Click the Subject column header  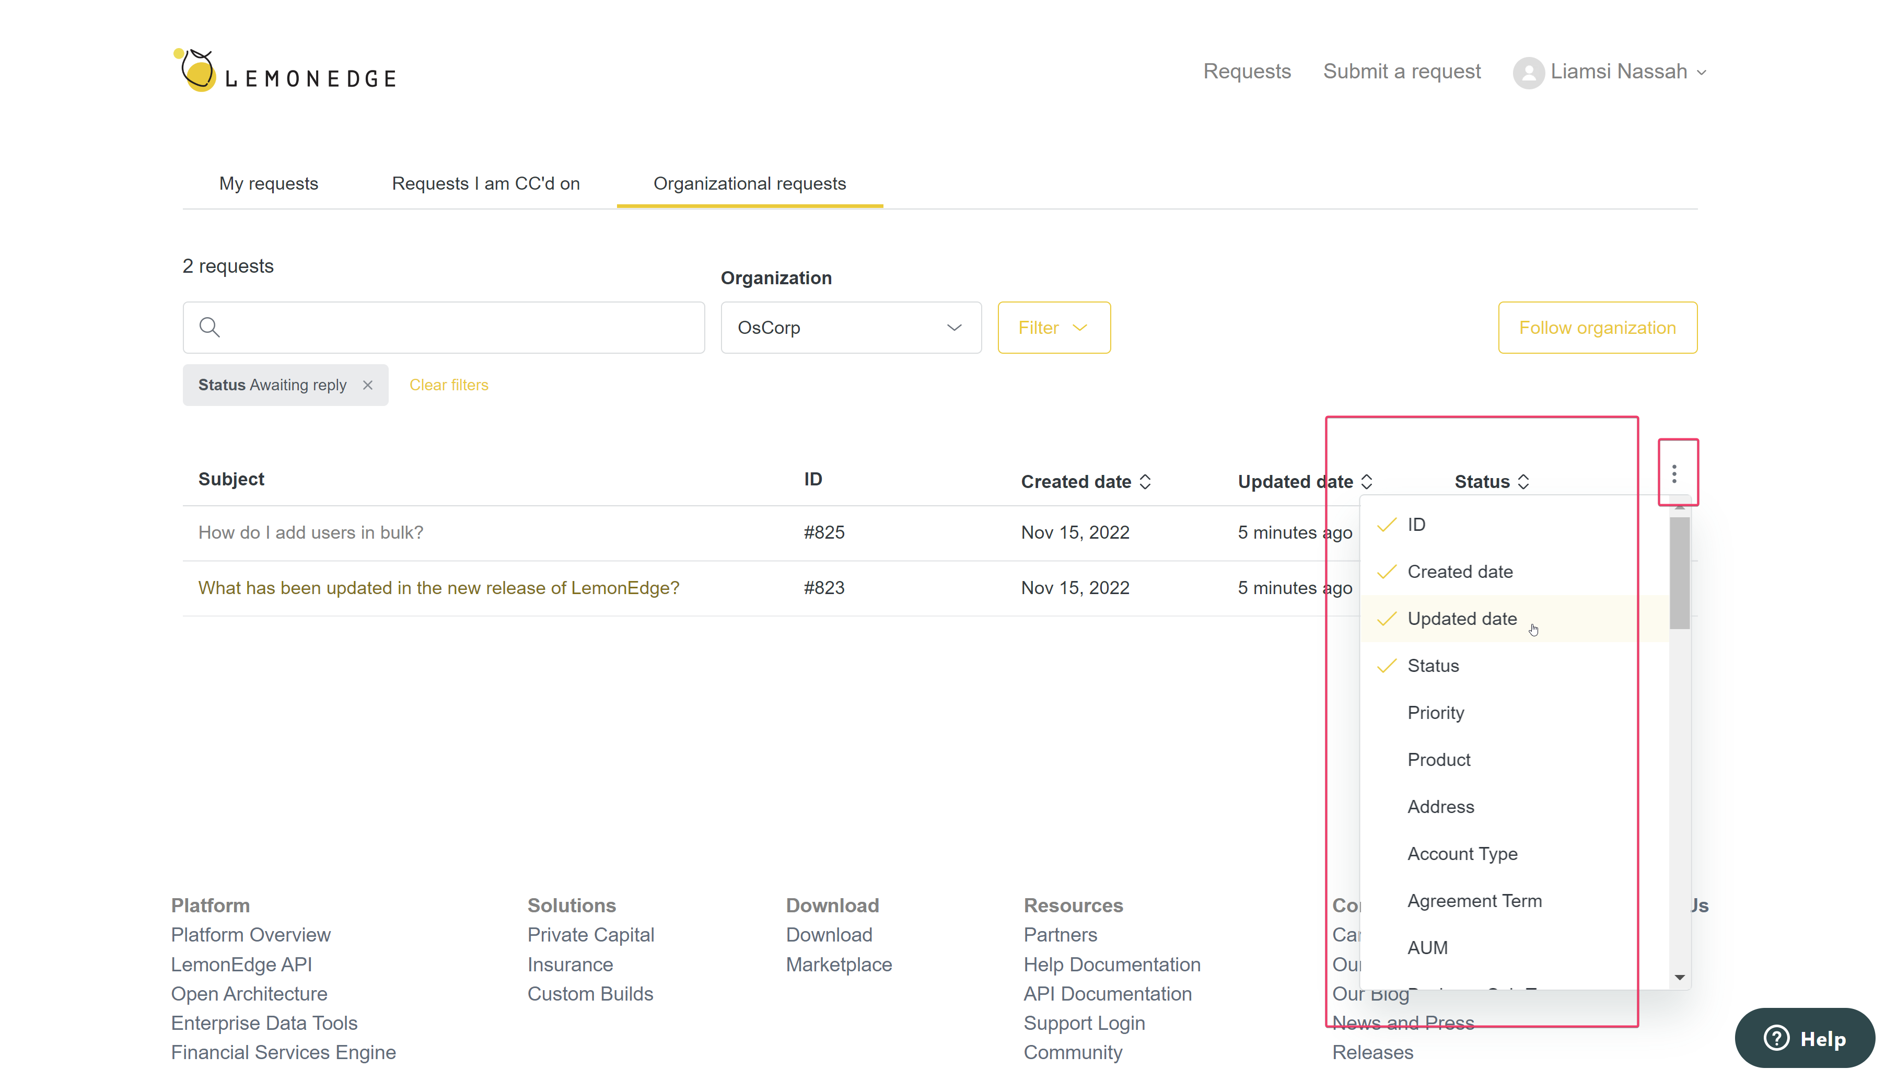click(x=230, y=479)
